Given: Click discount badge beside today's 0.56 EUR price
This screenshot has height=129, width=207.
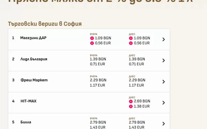Looking at the screenshot, I should [131, 43].
